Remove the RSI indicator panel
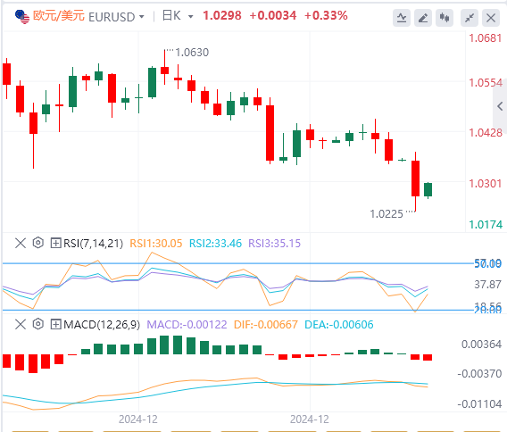 click(21, 243)
